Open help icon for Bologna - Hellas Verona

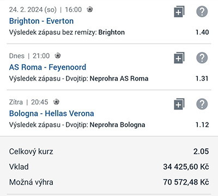[202, 104]
